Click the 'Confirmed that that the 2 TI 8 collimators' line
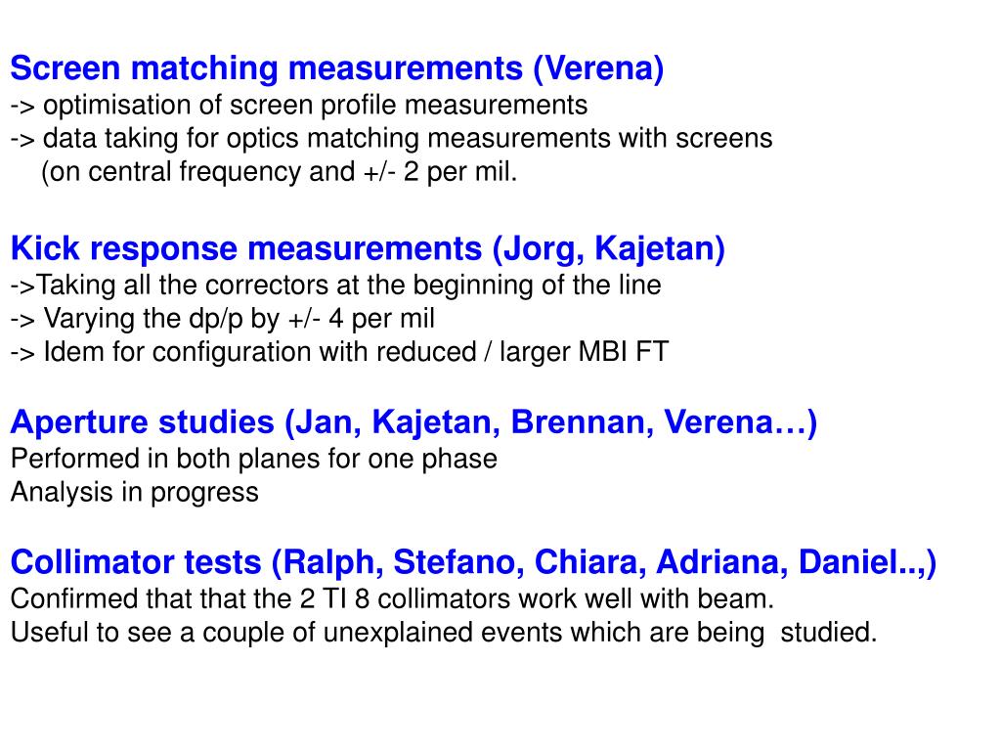 (392, 599)
